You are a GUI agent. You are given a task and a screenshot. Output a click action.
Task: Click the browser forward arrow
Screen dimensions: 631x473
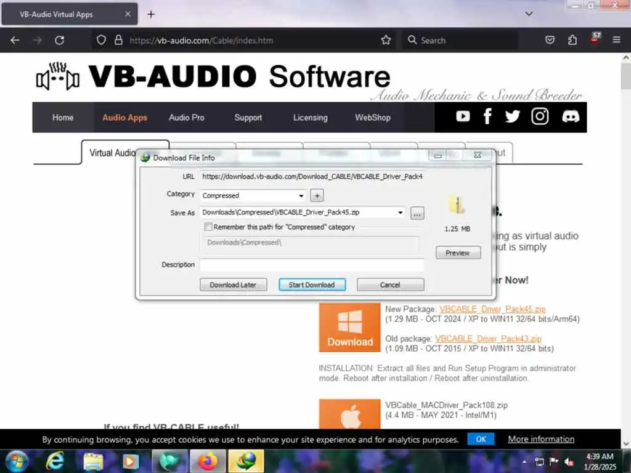(x=37, y=40)
